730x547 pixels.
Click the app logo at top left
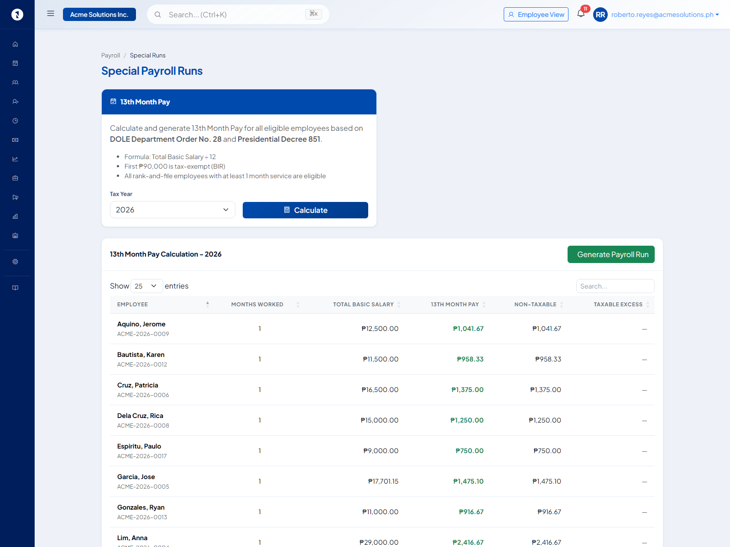click(x=17, y=15)
